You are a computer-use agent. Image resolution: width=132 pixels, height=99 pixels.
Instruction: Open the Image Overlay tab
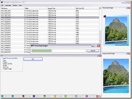click(x=80, y=96)
